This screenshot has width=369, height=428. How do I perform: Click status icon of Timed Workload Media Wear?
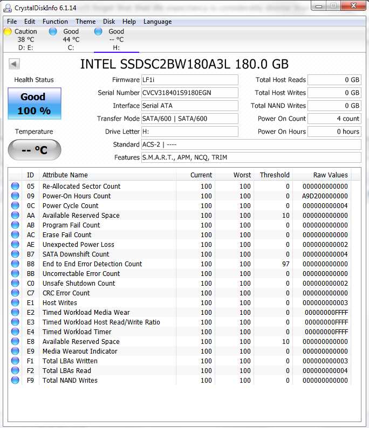click(x=15, y=312)
